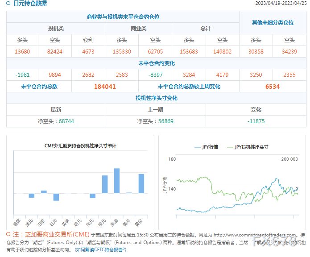Image resolution: width=310 pixels, height=257 pixels.
Task: Click the orange circle icon before 注
Action: point(8,234)
